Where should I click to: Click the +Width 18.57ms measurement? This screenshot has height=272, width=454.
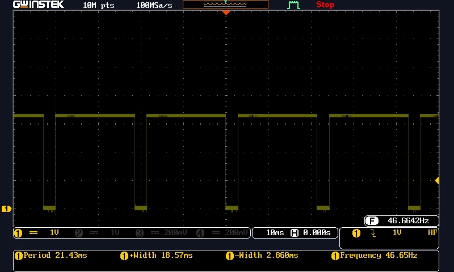[161, 256]
